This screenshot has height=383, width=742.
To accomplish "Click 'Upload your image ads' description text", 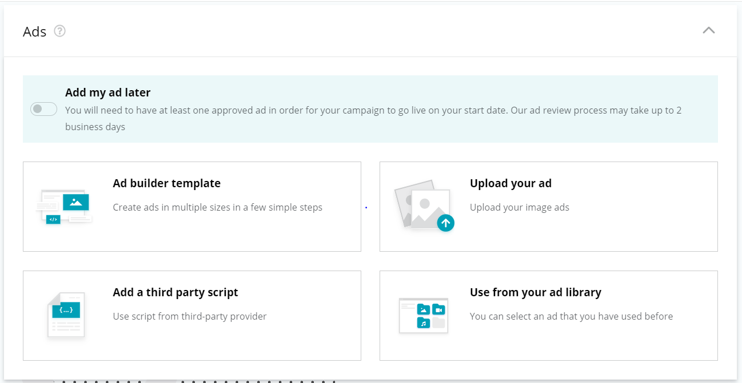I will click(x=519, y=207).
